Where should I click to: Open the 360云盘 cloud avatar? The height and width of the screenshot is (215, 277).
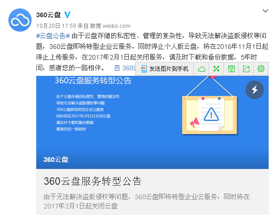(x=20, y=20)
